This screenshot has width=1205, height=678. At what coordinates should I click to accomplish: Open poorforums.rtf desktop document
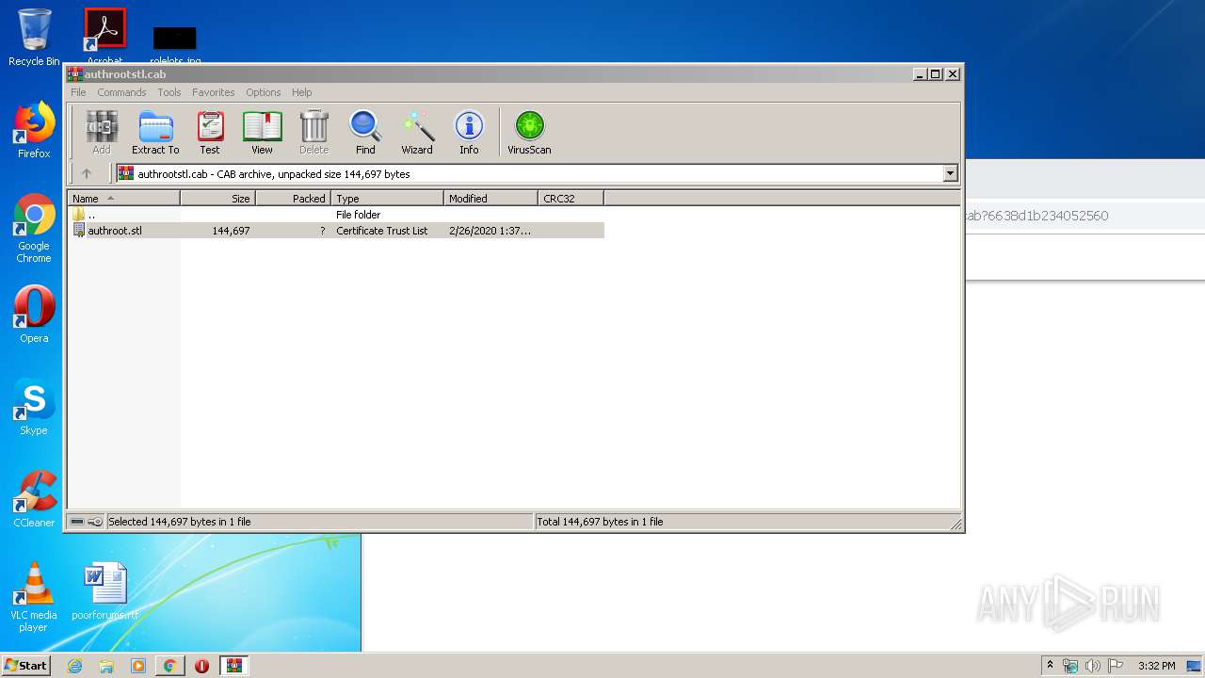[104, 591]
